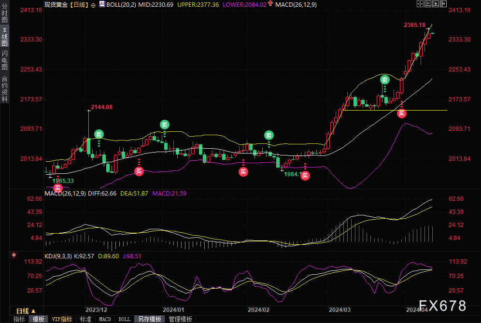This screenshot has height=323, width=481.
Task: Click the play-forward chart axis icon
Action: [436, 4]
